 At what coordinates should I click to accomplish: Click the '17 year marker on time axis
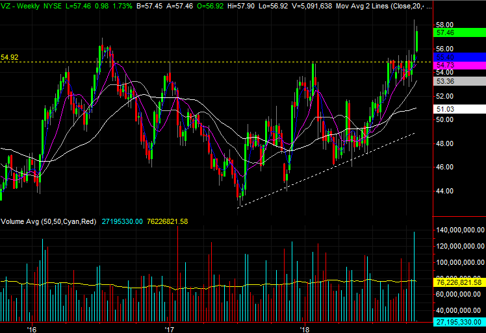[169, 329]
